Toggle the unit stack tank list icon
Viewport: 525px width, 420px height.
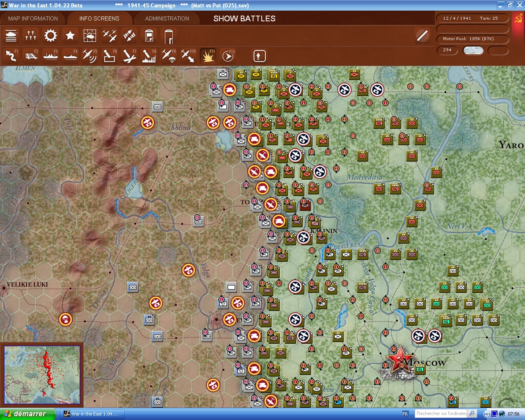(x=11, y=36)
